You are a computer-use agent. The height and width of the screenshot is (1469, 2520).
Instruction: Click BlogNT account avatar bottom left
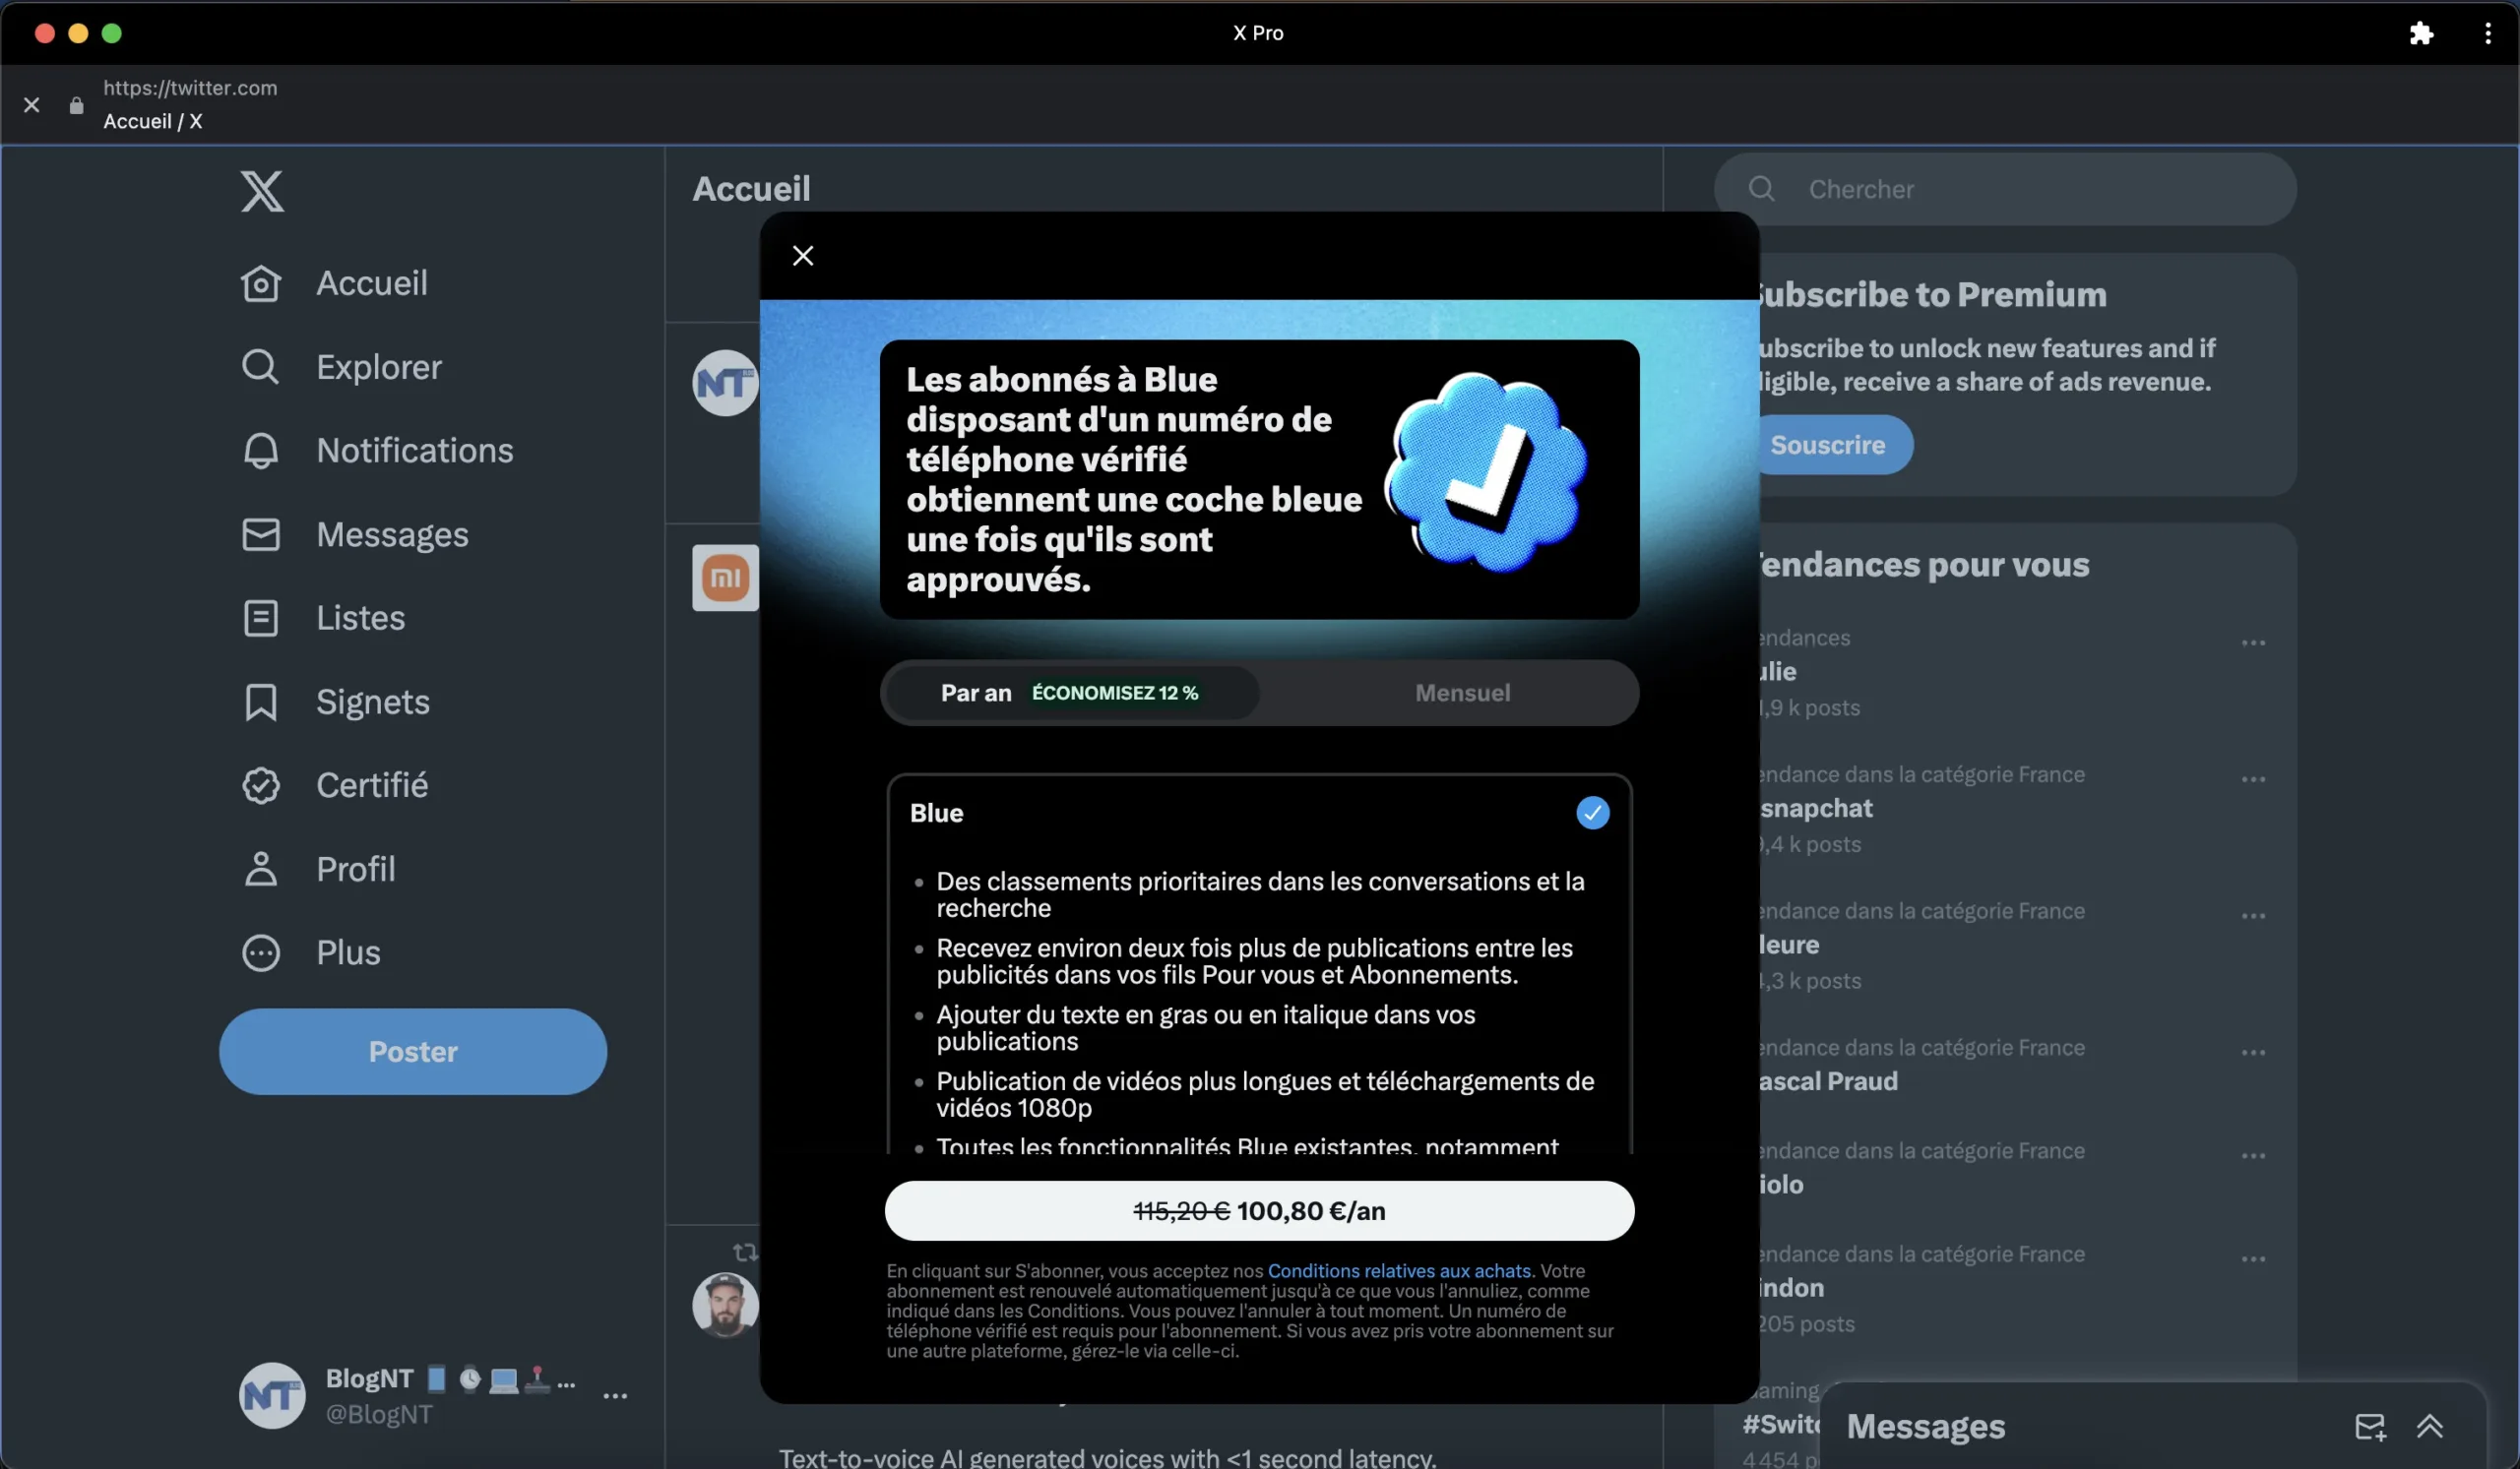272,1396
